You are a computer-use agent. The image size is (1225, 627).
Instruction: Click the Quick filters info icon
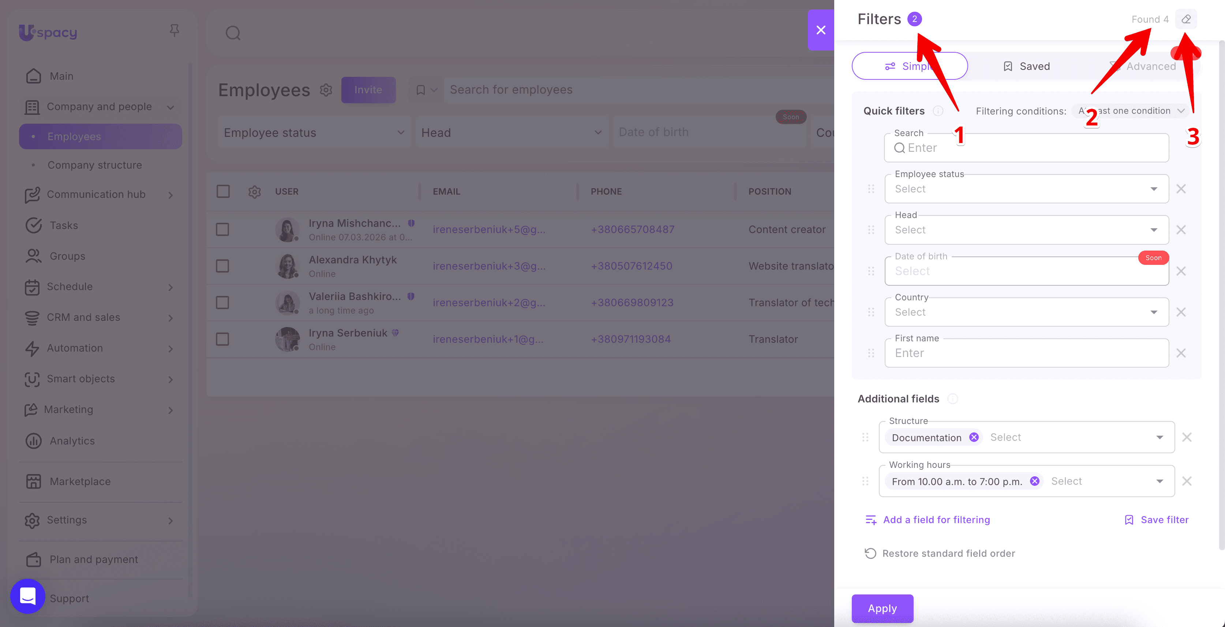coord(938,111)
